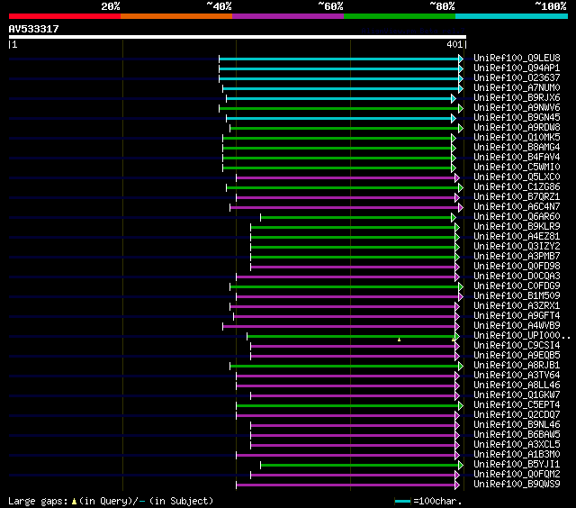Click the green arrowhead on the UniRef100_Q6AR60 row

454,218
